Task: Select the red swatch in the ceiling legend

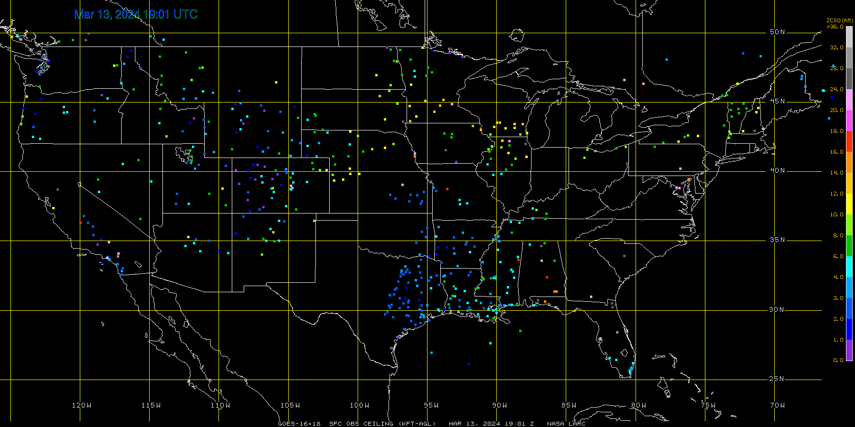Action: pyautogui.click(x=849, y=141)
